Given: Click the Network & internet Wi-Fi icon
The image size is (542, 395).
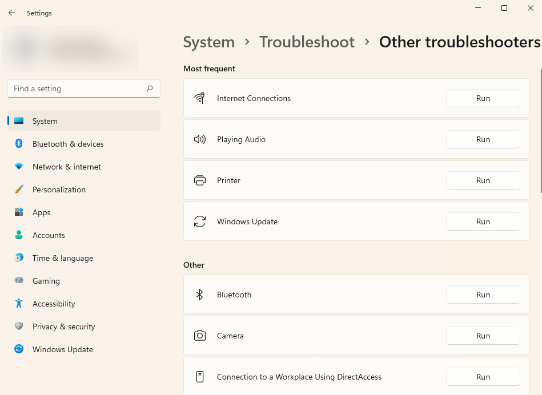Looking at the screenshot, I should point(19,167).
